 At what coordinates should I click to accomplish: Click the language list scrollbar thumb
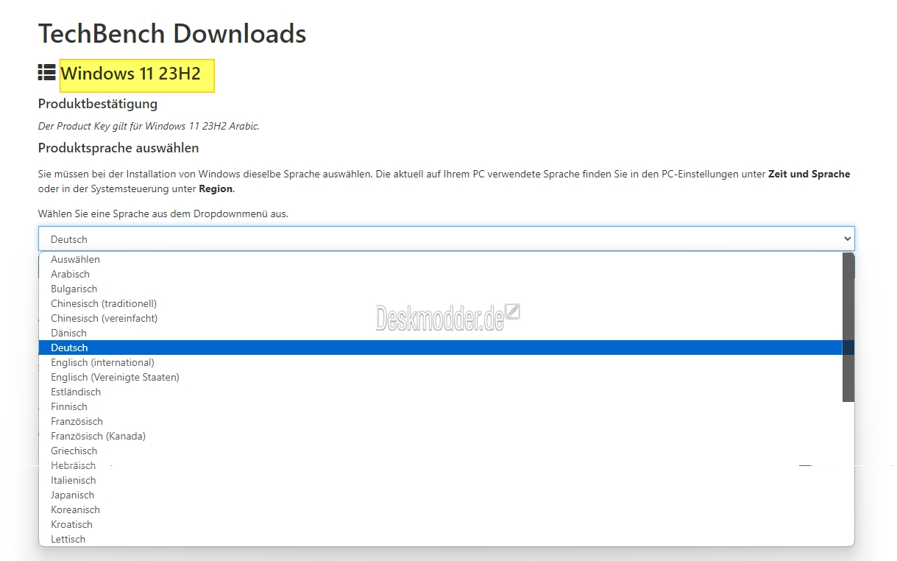pyautogui.click(x=848, y=327)
